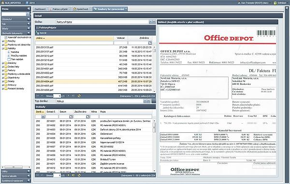This screenshot has width=290, height=184.
Task: Open the Dan Trampler user menu
Action: tap(255, 3)
